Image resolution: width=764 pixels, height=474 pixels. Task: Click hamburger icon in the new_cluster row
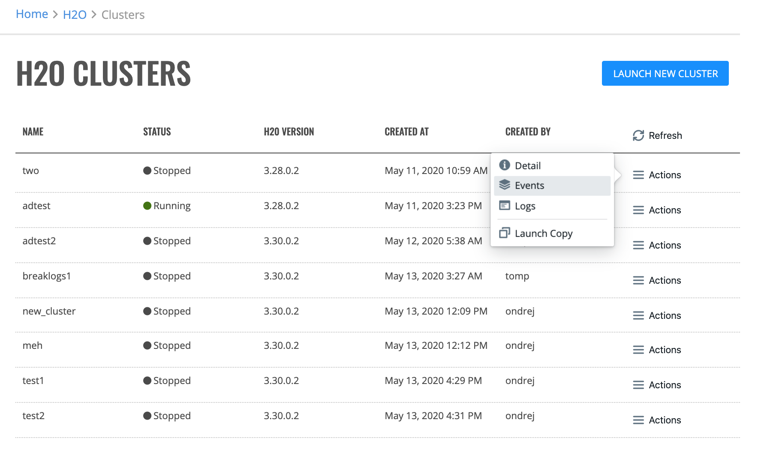(x=638, y=315)
